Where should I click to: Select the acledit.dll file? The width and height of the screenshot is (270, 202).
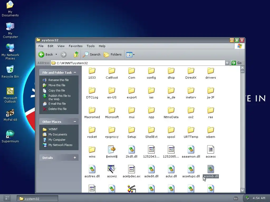(151, 172)
